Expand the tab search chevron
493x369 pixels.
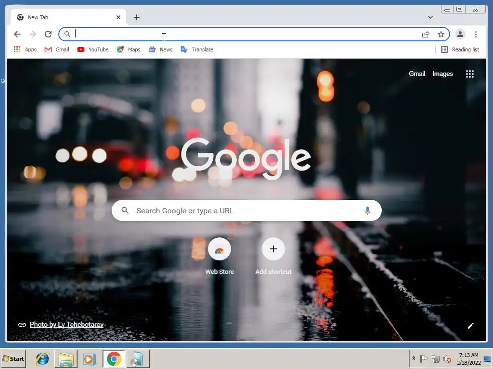pyautogui.click(x=430, y=17)
